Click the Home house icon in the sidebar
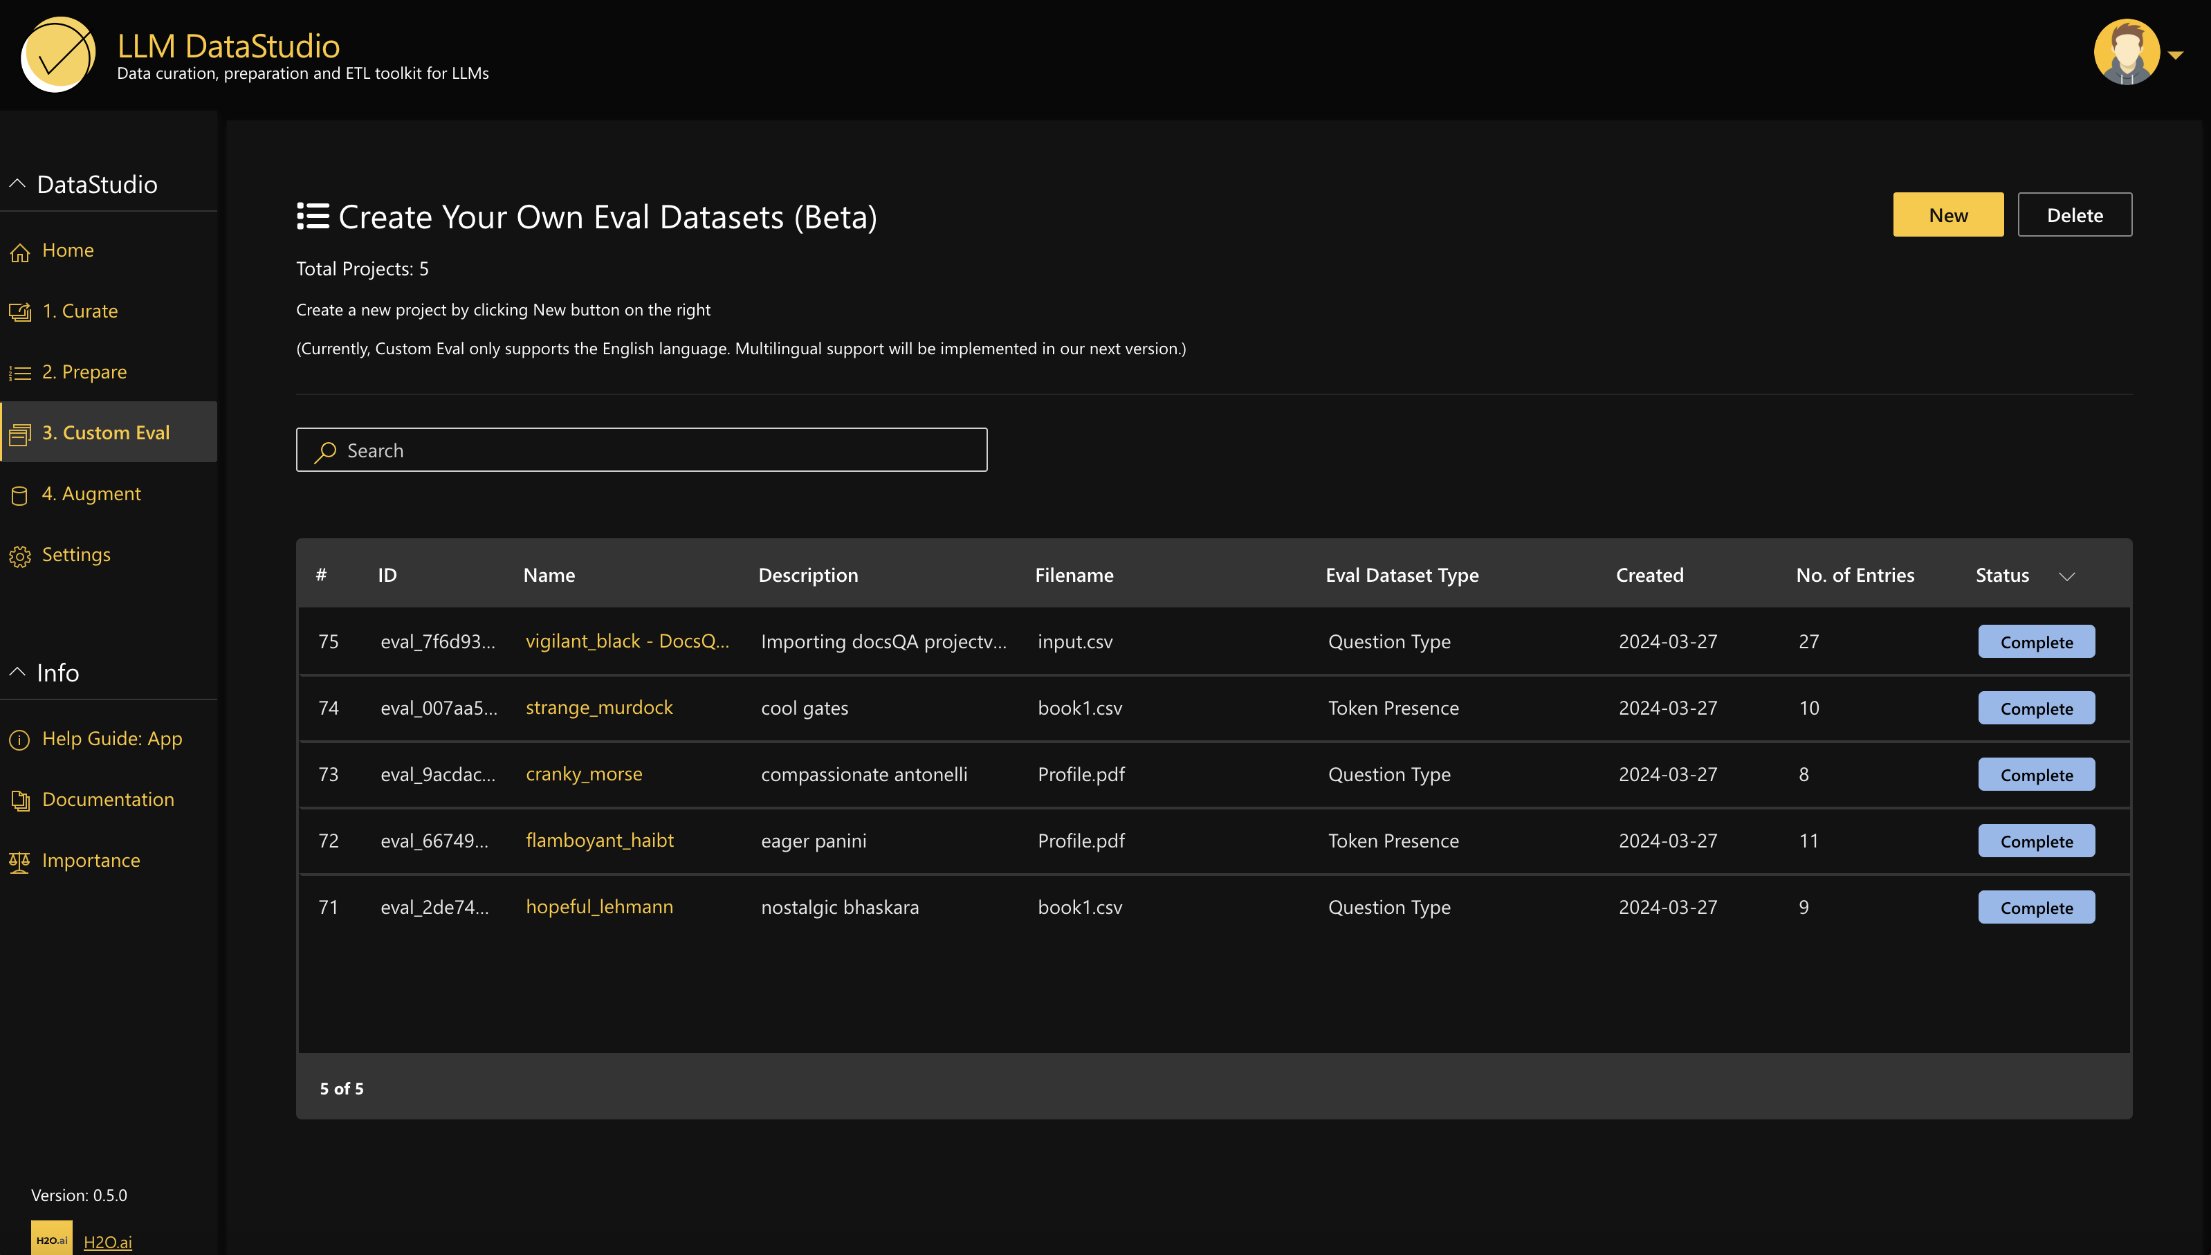 tap(20, 252)
